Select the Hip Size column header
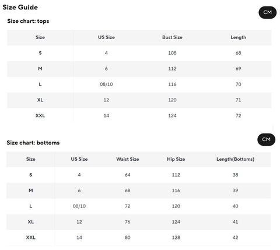This screenshot has height=250, width=280. [176, 159]
